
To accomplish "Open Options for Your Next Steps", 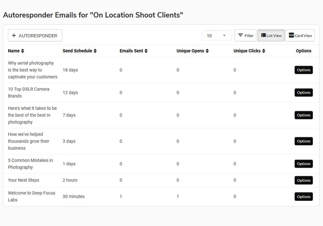I will point(304,180).
